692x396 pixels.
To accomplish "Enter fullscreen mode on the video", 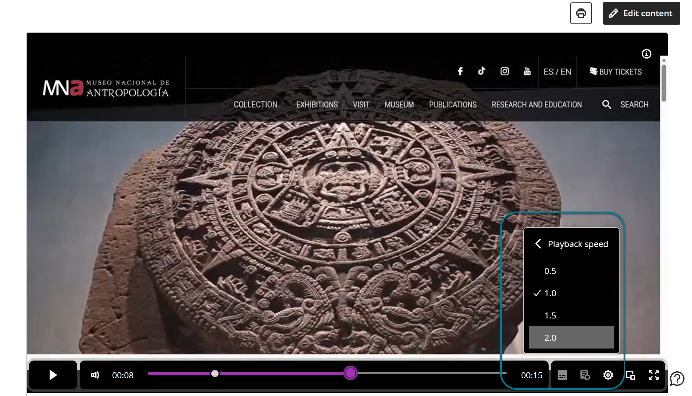I will point(654,375).
